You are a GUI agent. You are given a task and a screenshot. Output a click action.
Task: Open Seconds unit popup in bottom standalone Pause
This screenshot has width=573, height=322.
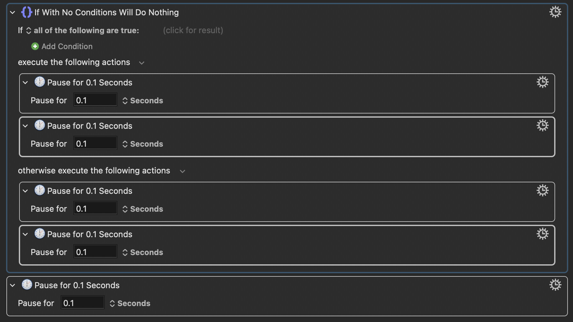(x=130, y=303)
